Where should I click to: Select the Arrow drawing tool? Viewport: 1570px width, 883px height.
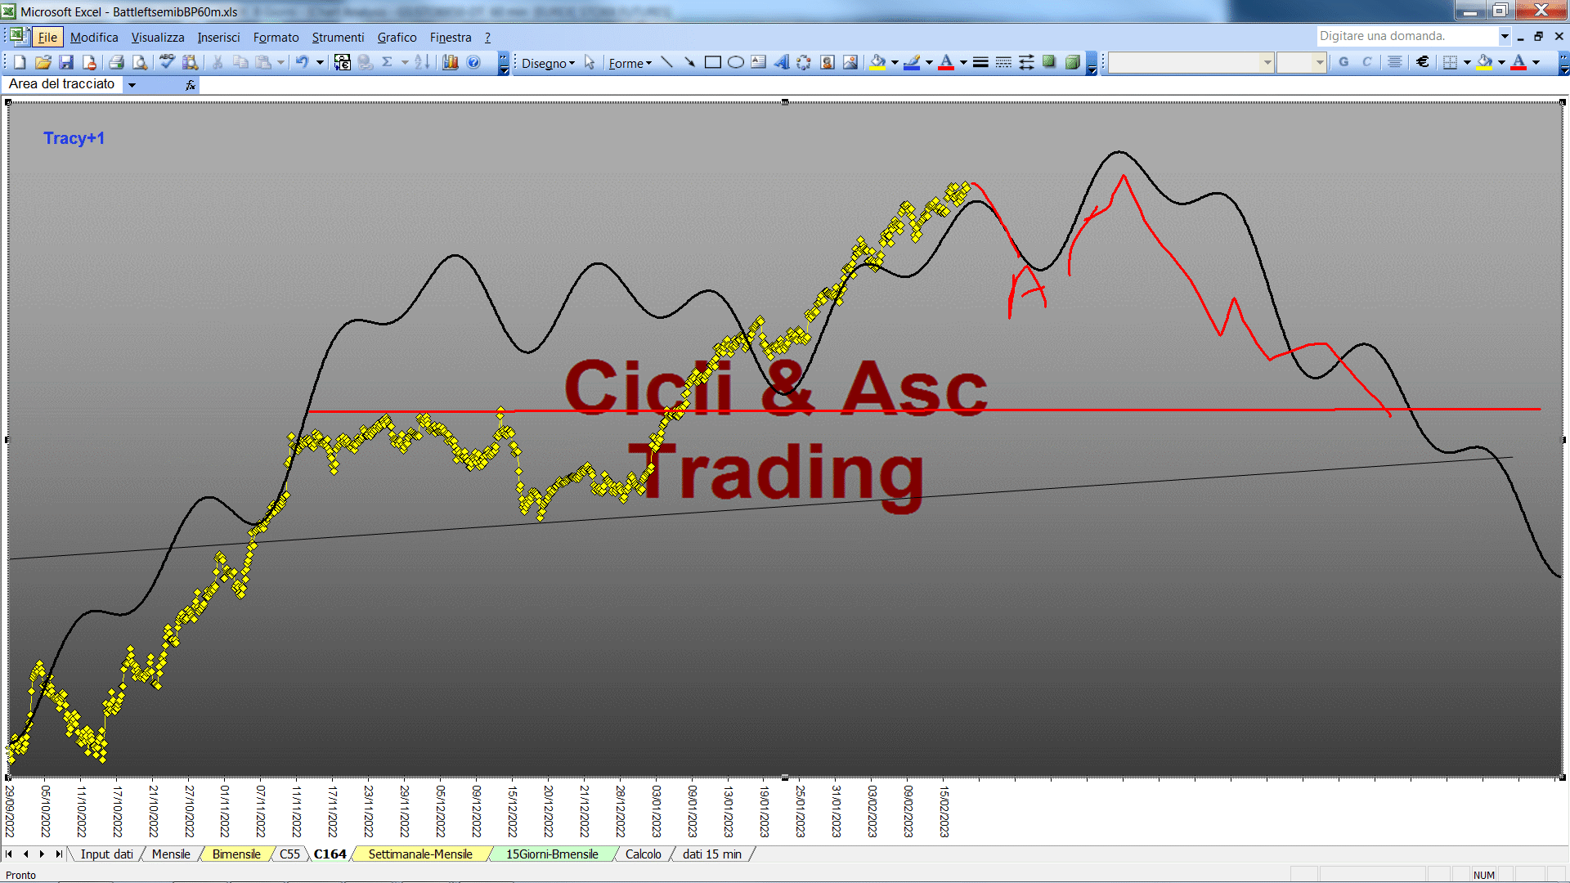pos(690,62)
